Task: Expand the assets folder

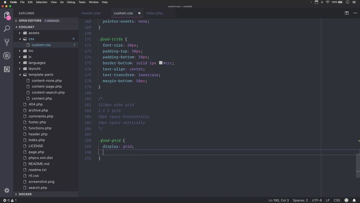Action: tap(20, 33)
